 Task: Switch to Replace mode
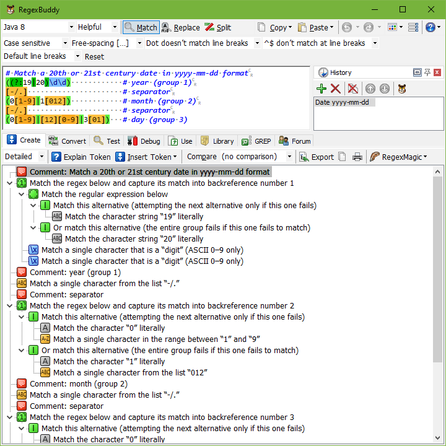(x=181, y=27)
